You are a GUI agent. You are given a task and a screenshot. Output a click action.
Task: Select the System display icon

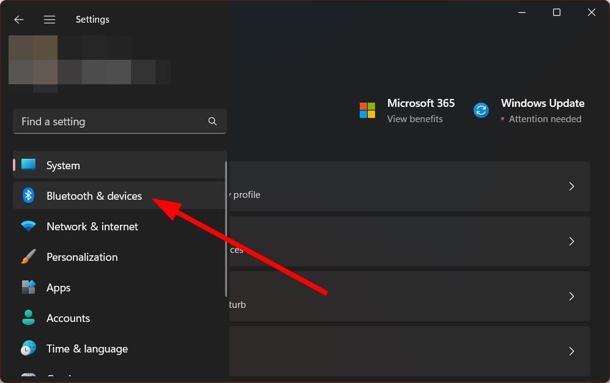(28, 165)
